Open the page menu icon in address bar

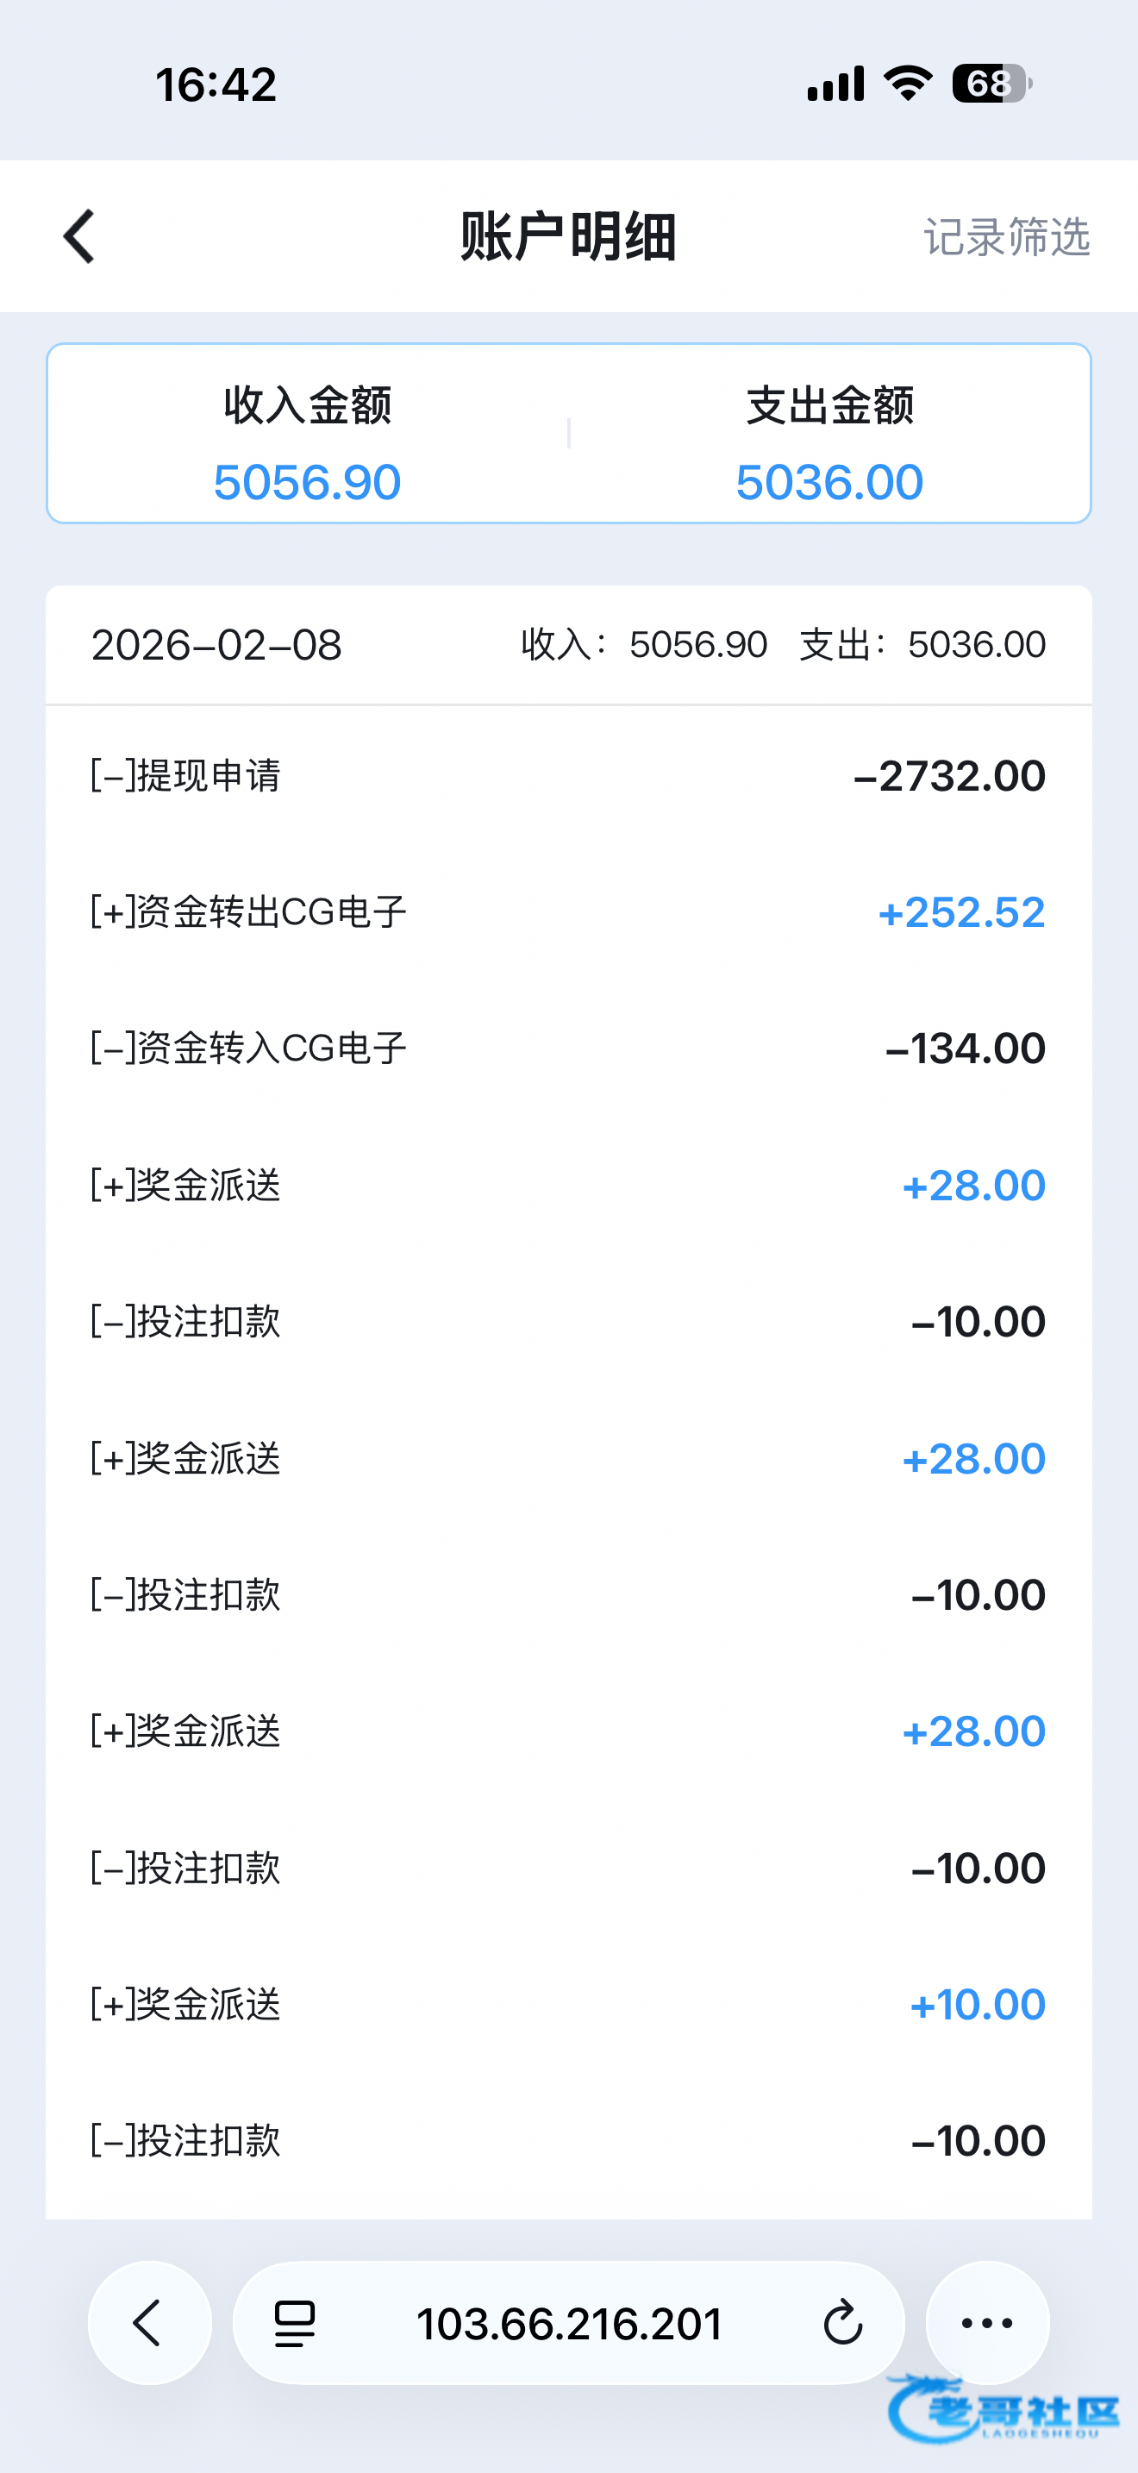295,2323
